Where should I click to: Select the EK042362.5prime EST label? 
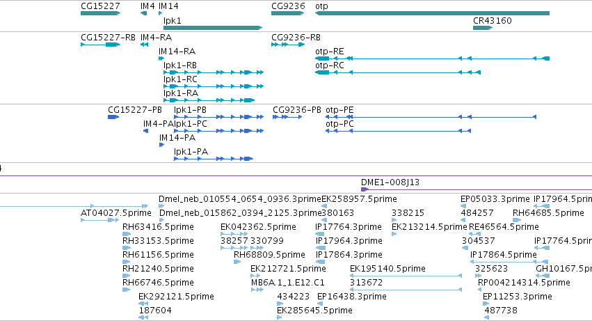tap(258, 227)
